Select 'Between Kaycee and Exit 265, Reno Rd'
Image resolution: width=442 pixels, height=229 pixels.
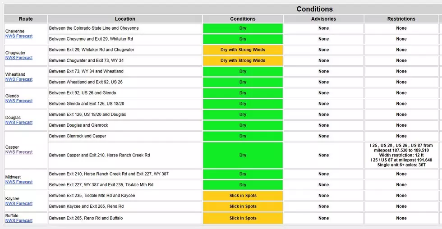(86, 206)
